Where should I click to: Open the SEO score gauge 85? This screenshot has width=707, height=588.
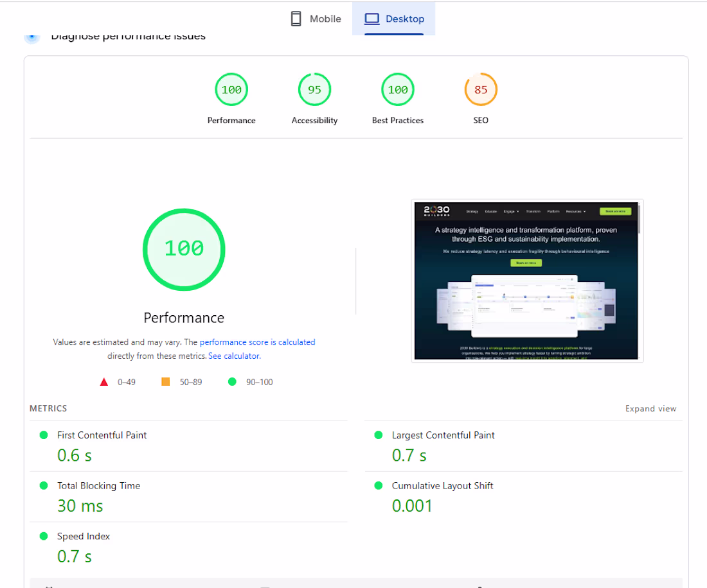click(x=481, y=90)
